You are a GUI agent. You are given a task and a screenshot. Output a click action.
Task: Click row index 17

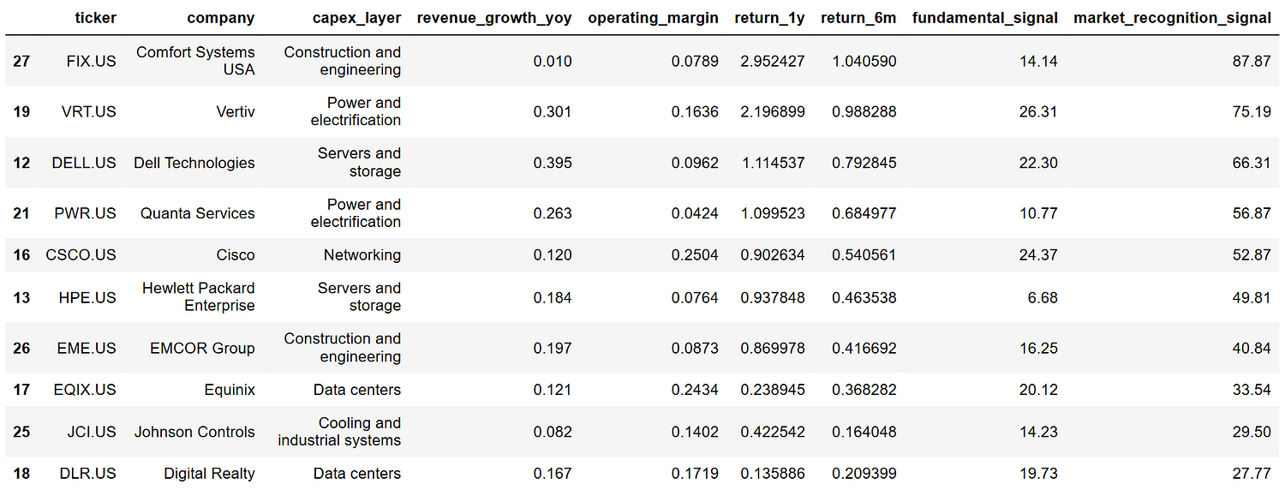click(21, 390)
